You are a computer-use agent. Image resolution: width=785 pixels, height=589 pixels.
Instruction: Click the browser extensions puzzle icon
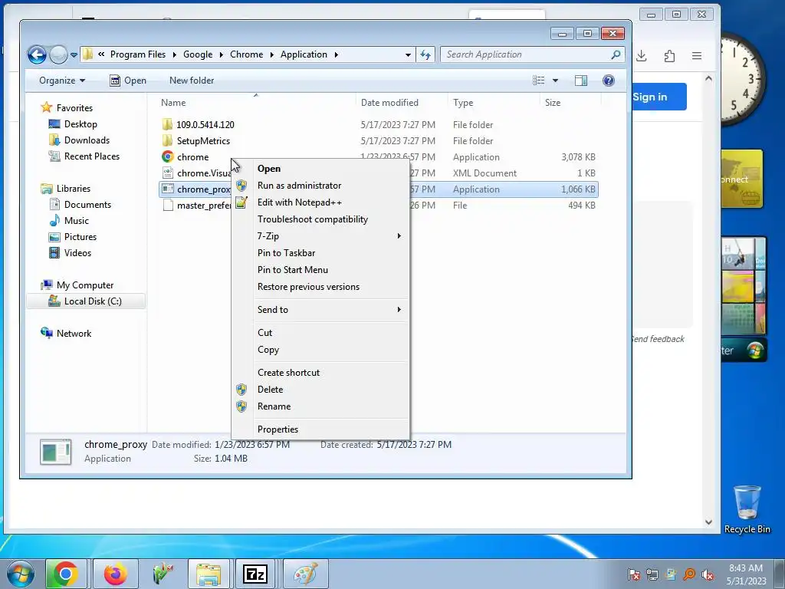pyautogui.click(x=669, y=56)
